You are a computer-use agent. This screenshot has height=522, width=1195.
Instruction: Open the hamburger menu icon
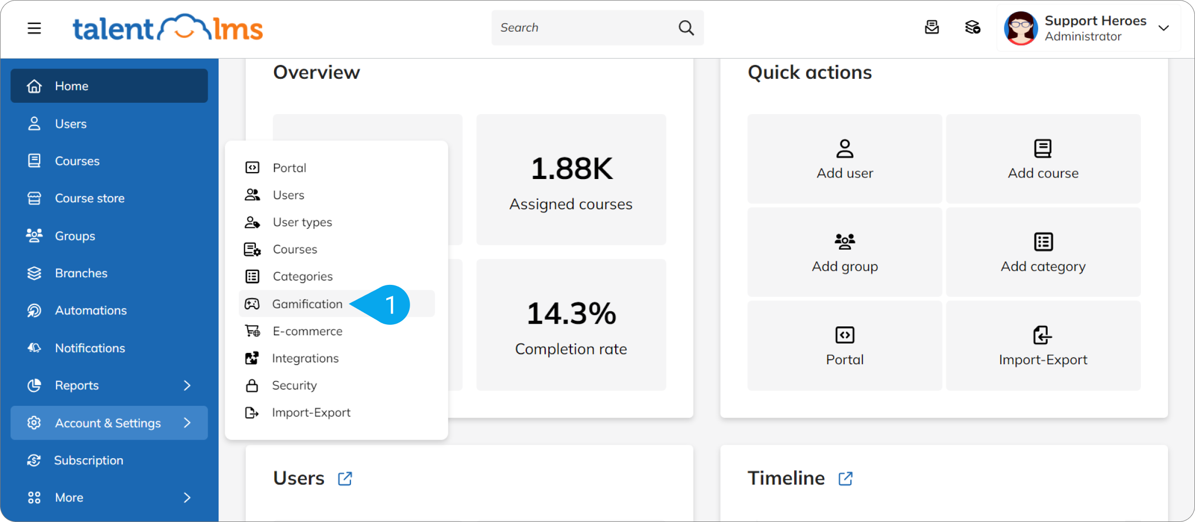(34, 28)
